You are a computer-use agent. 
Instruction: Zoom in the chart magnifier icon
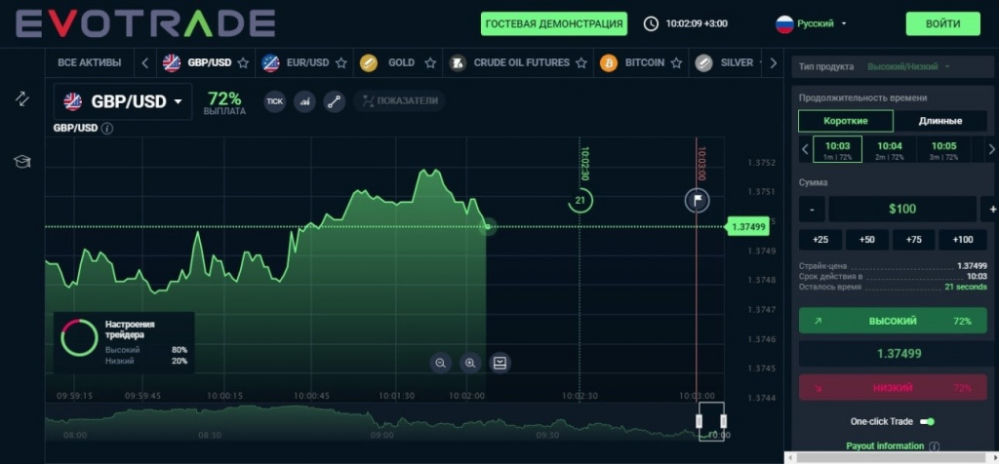coord(470,363)
